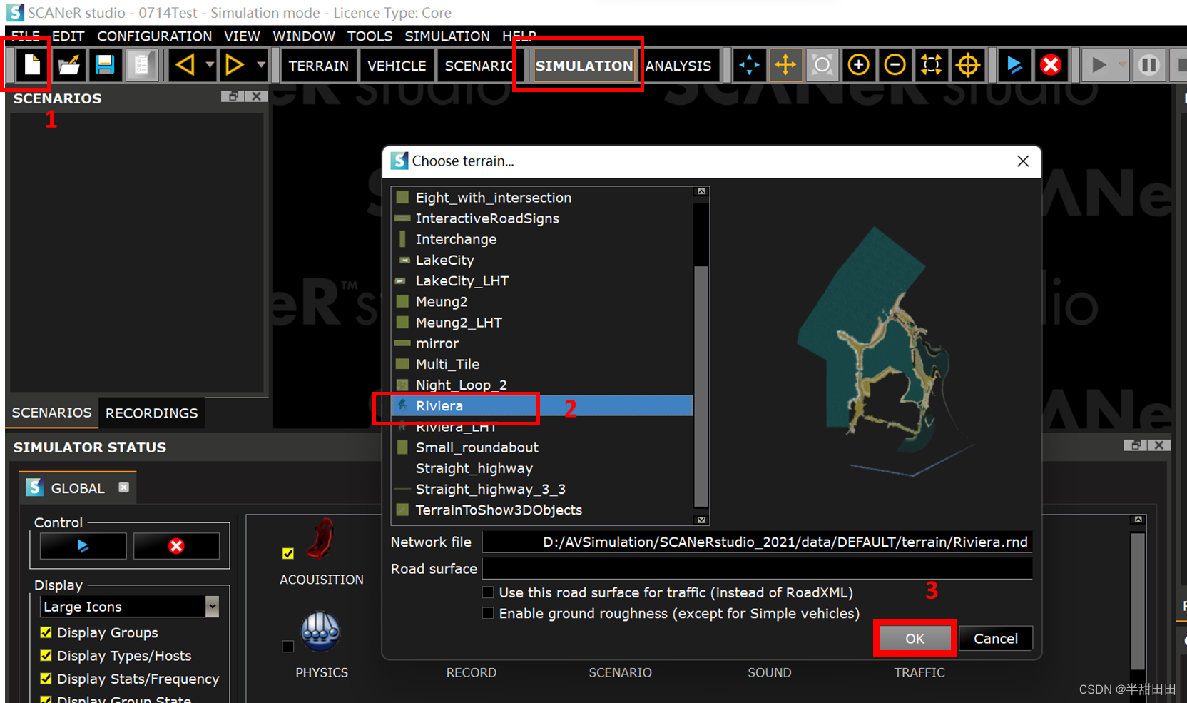Switch to ANALYSIS mode
Screen dimensions: 1187x703
point(678,66)
